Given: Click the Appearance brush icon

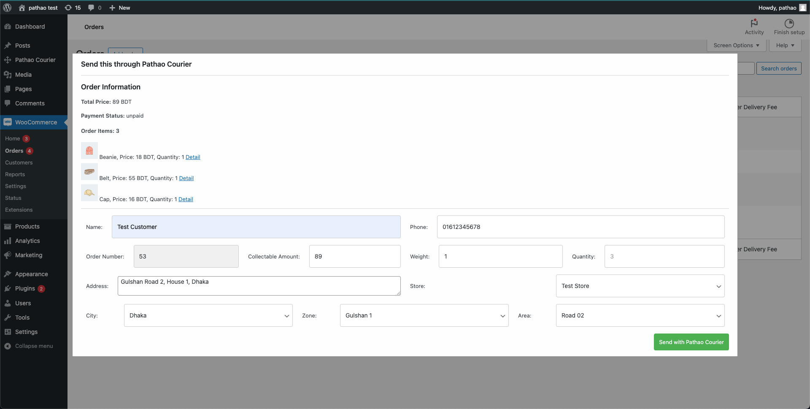Looking at the screenshot, I should click(x=8, y=274).
